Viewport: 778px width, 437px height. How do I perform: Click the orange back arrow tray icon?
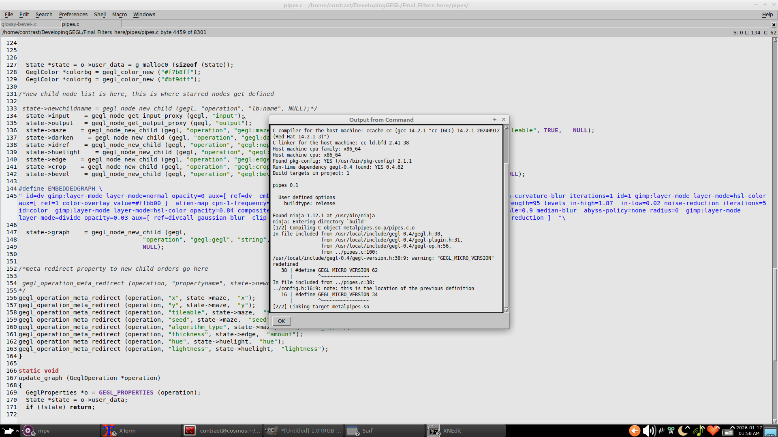coord(635,431)
